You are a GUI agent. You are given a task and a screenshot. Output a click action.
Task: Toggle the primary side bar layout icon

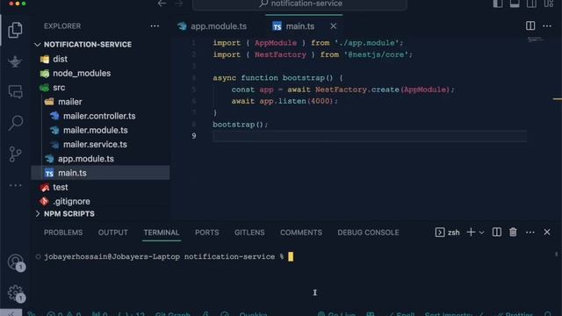point(498,4)
